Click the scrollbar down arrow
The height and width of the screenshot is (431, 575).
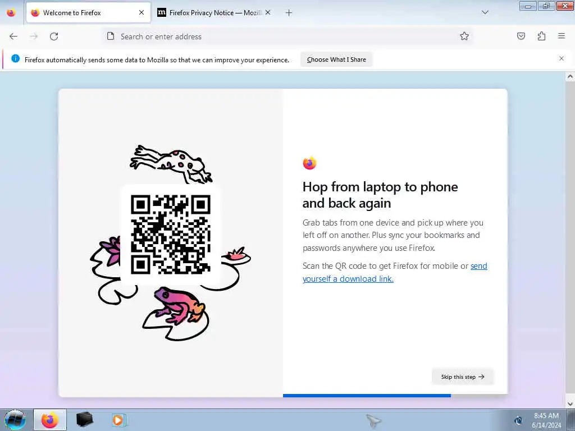[571, 404]
